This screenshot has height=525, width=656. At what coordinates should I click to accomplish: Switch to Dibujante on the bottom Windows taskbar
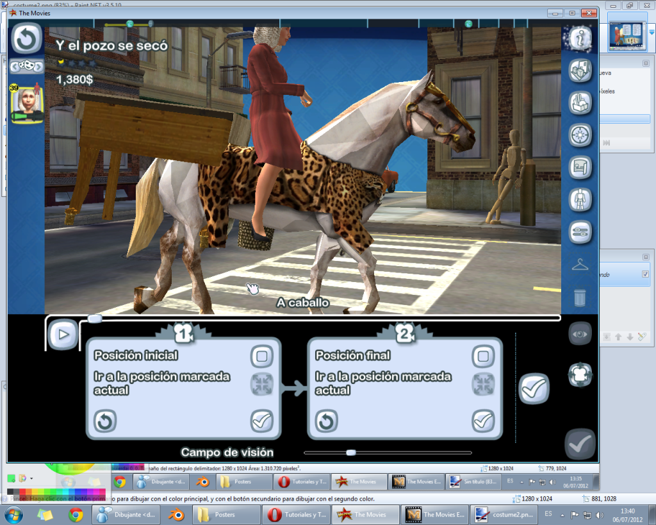127,515
